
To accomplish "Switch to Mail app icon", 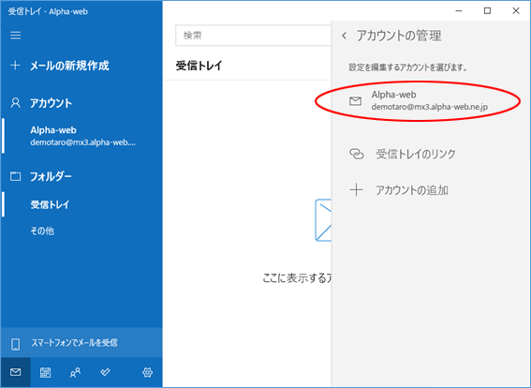I will click(16, 372).
